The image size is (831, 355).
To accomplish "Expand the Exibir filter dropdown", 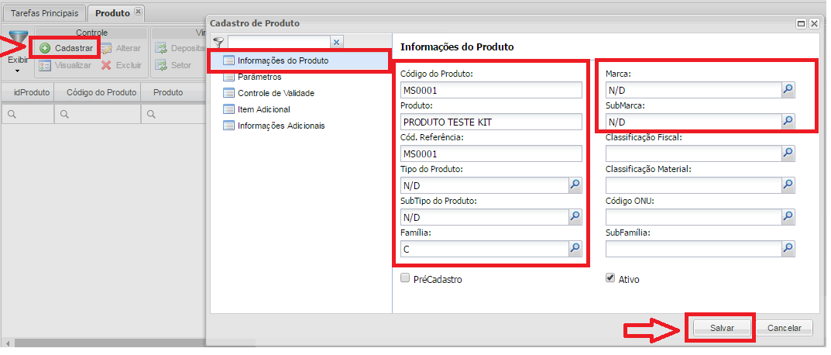I will point(17,71).
